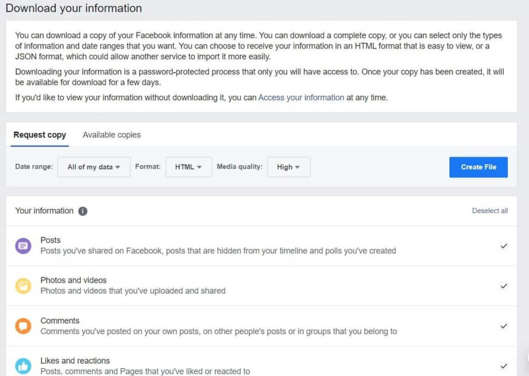Viewport: 529px width, 376px height.
Task: Click the Comments row title
Action: click(60, 321)
